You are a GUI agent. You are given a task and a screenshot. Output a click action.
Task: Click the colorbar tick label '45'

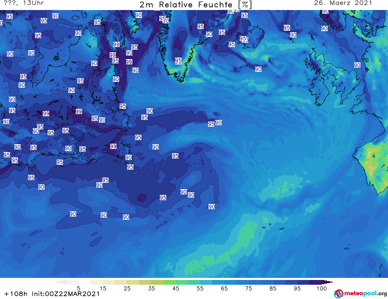tap(176, 288)
